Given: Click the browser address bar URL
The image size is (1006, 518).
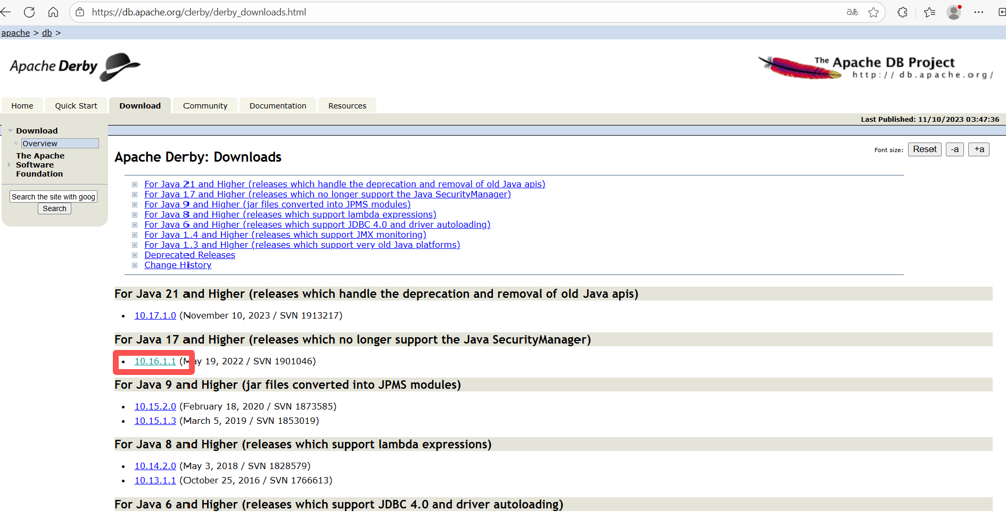Looking at the screenshot, I should 199,12.
